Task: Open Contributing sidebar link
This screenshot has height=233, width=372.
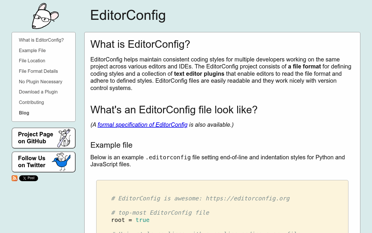Action: point(31,103)
